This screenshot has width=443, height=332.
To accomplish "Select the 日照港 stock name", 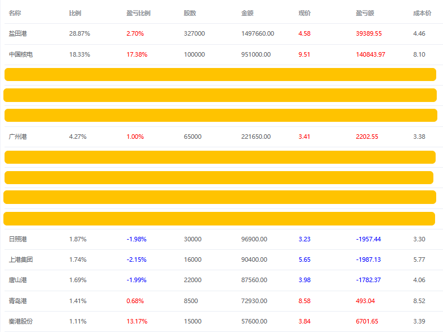I will (18, 239).
